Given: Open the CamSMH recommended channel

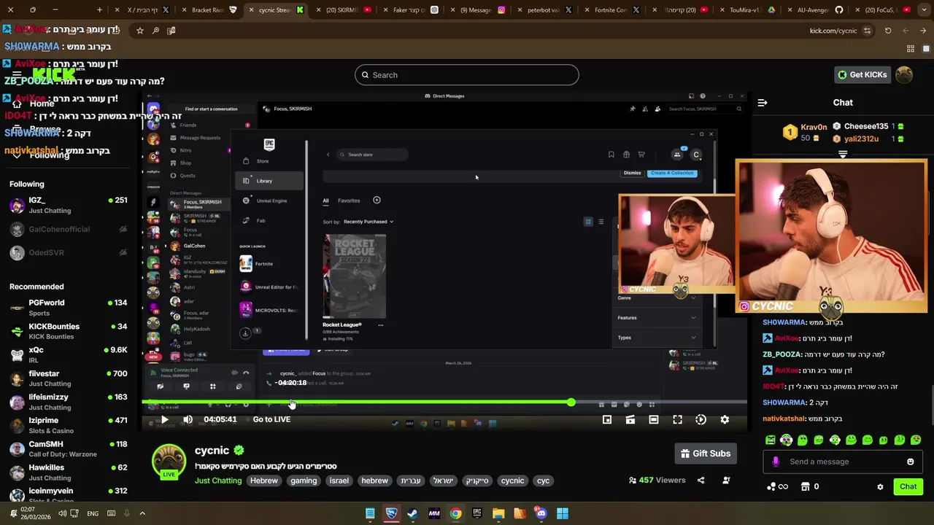Looking at the screenshot, I should click(x=69, y=448).
